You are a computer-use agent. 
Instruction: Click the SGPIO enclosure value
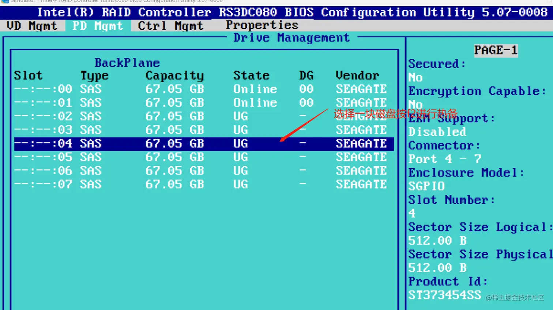pyautogui.click(x=426, y=187)
